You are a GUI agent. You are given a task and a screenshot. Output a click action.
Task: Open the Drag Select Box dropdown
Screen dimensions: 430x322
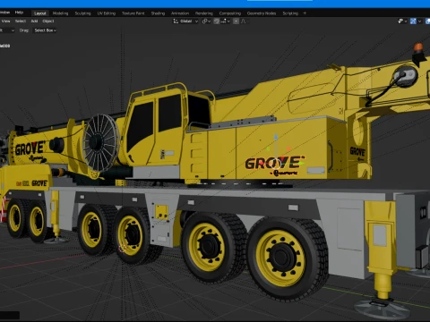click(x=45, y=30)
